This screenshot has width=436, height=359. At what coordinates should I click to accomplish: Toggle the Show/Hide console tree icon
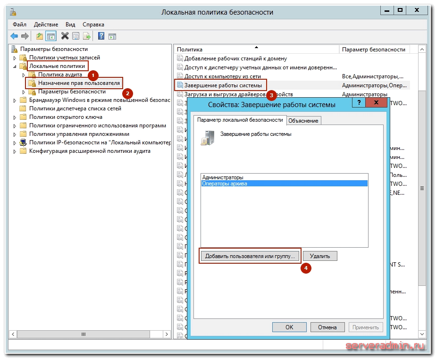(50, 36)
